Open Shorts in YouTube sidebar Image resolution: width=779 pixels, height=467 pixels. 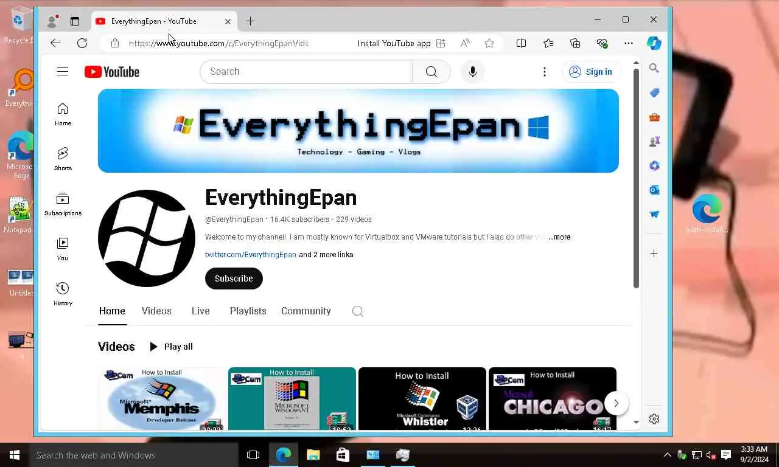pos(63,159)
